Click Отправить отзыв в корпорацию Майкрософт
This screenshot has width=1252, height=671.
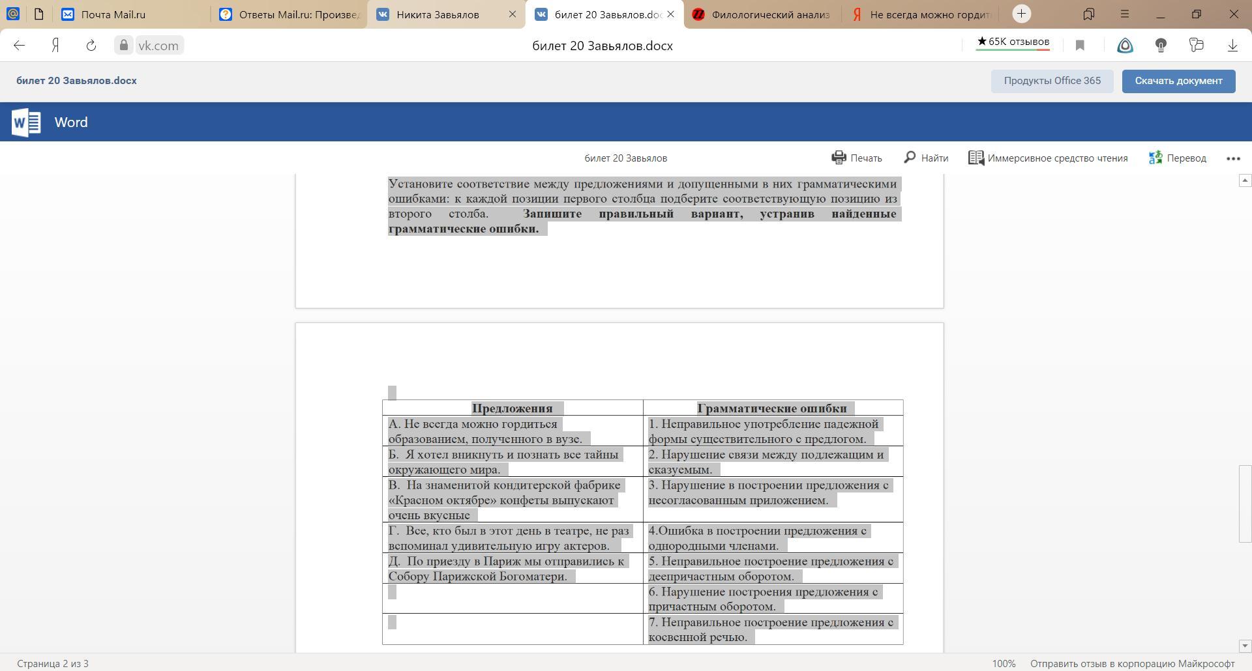[x=1133, y=663]
